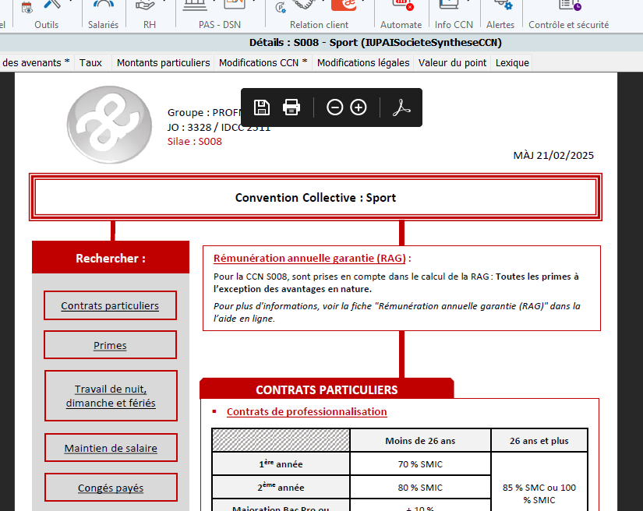Click the 'Convention Collective : Sport' title

click(316, 198)
